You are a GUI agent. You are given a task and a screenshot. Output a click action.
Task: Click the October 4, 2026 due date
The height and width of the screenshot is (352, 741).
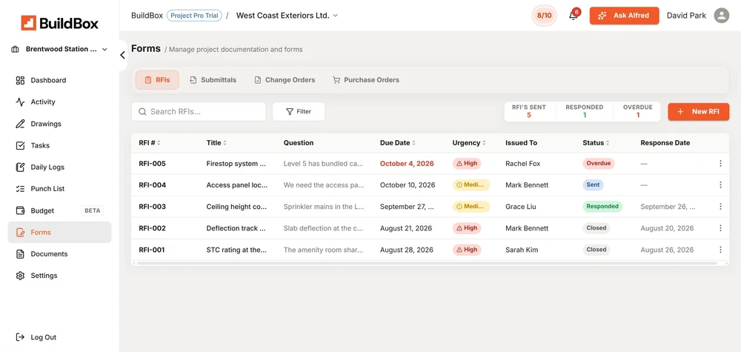point(407,164)
